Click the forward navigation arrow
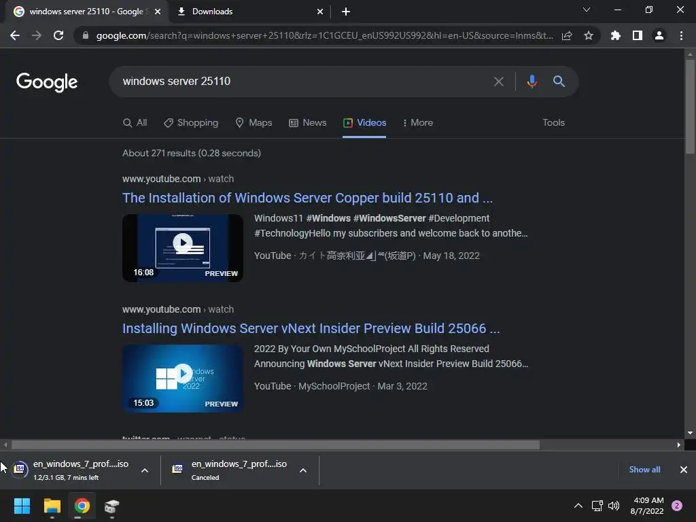 [x=37, y=35]
